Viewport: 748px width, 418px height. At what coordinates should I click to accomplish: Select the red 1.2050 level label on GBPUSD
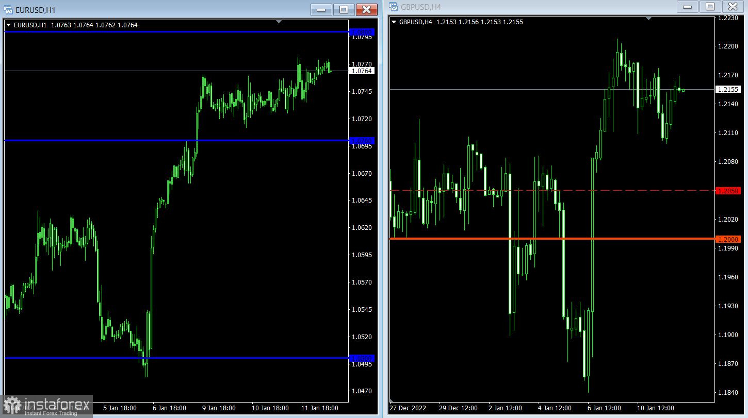click(x=728, y=191)
